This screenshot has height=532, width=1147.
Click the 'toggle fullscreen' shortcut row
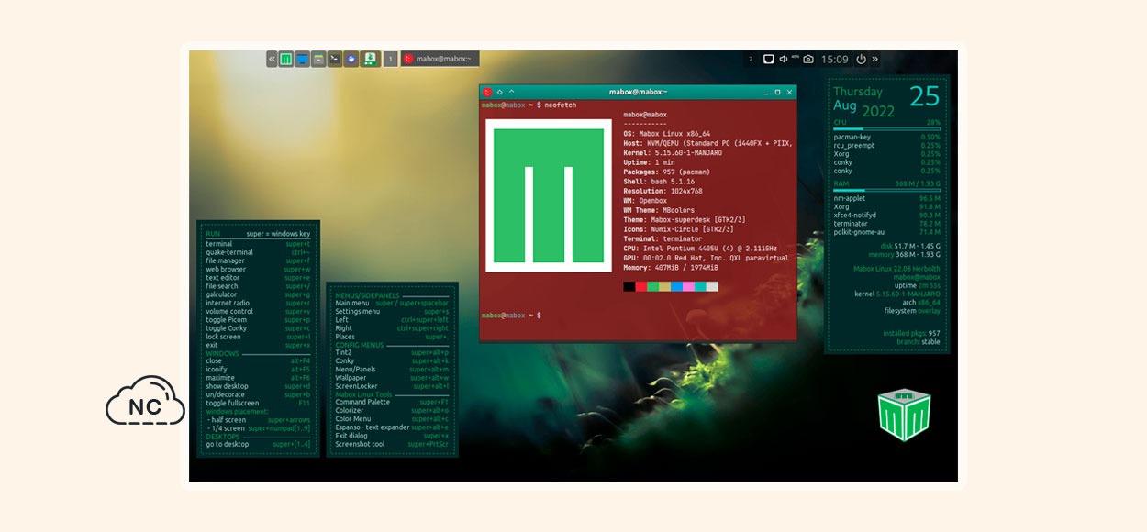pyautogui.click(x=258, y=403)
